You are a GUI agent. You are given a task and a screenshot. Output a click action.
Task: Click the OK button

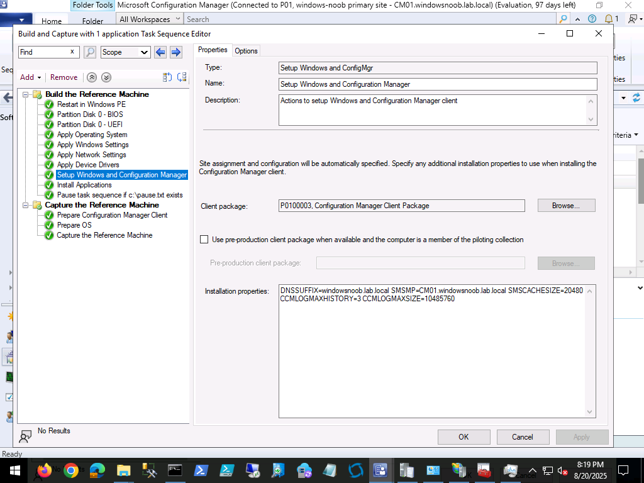464,437
